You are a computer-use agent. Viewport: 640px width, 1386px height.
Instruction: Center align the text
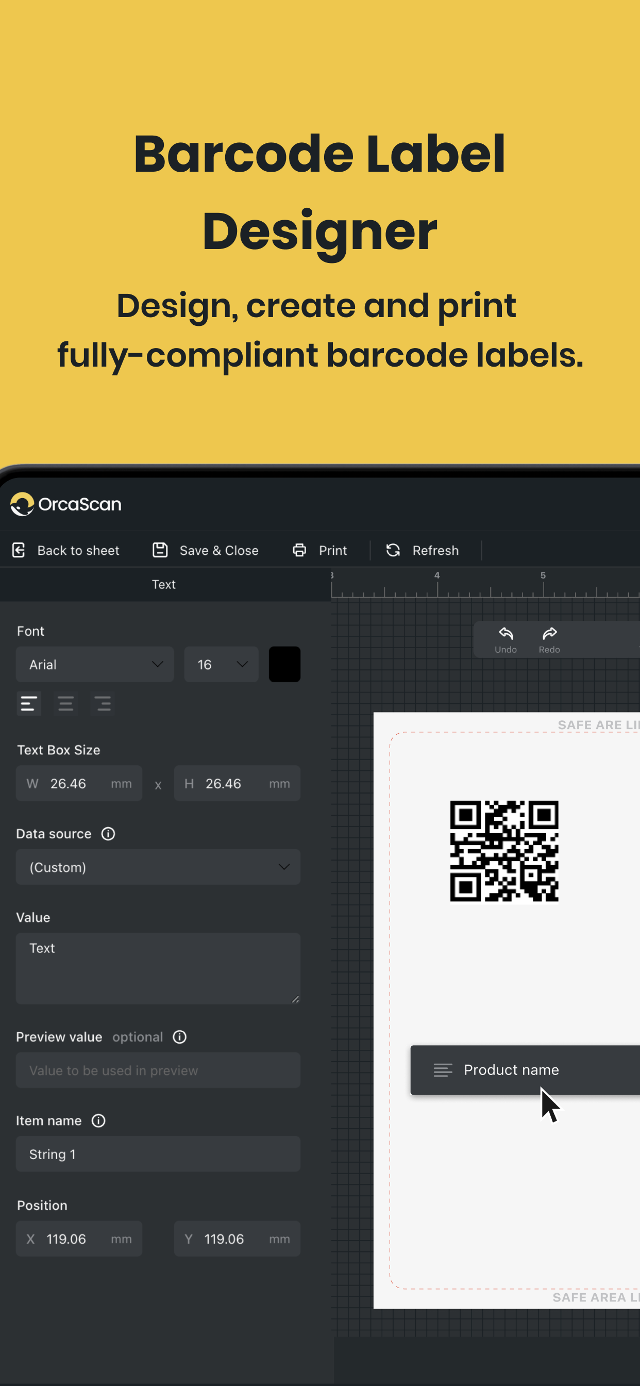click(x=65, y=703)
